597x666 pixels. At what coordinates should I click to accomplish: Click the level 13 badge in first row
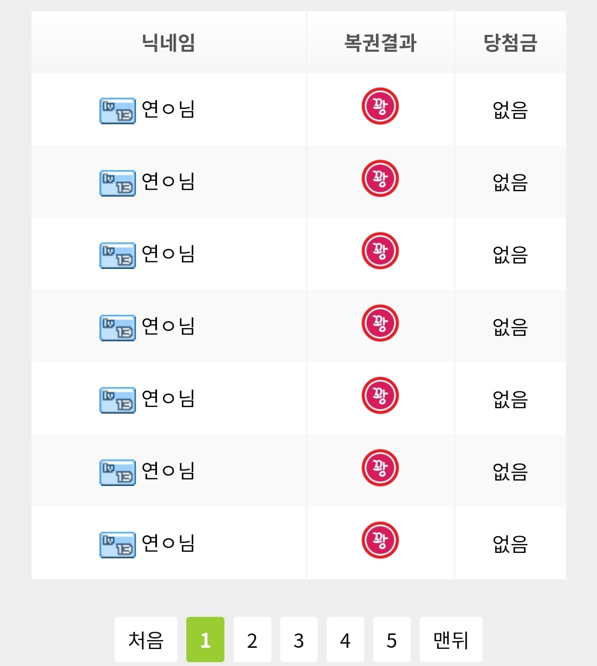click(x=118, y=111)
